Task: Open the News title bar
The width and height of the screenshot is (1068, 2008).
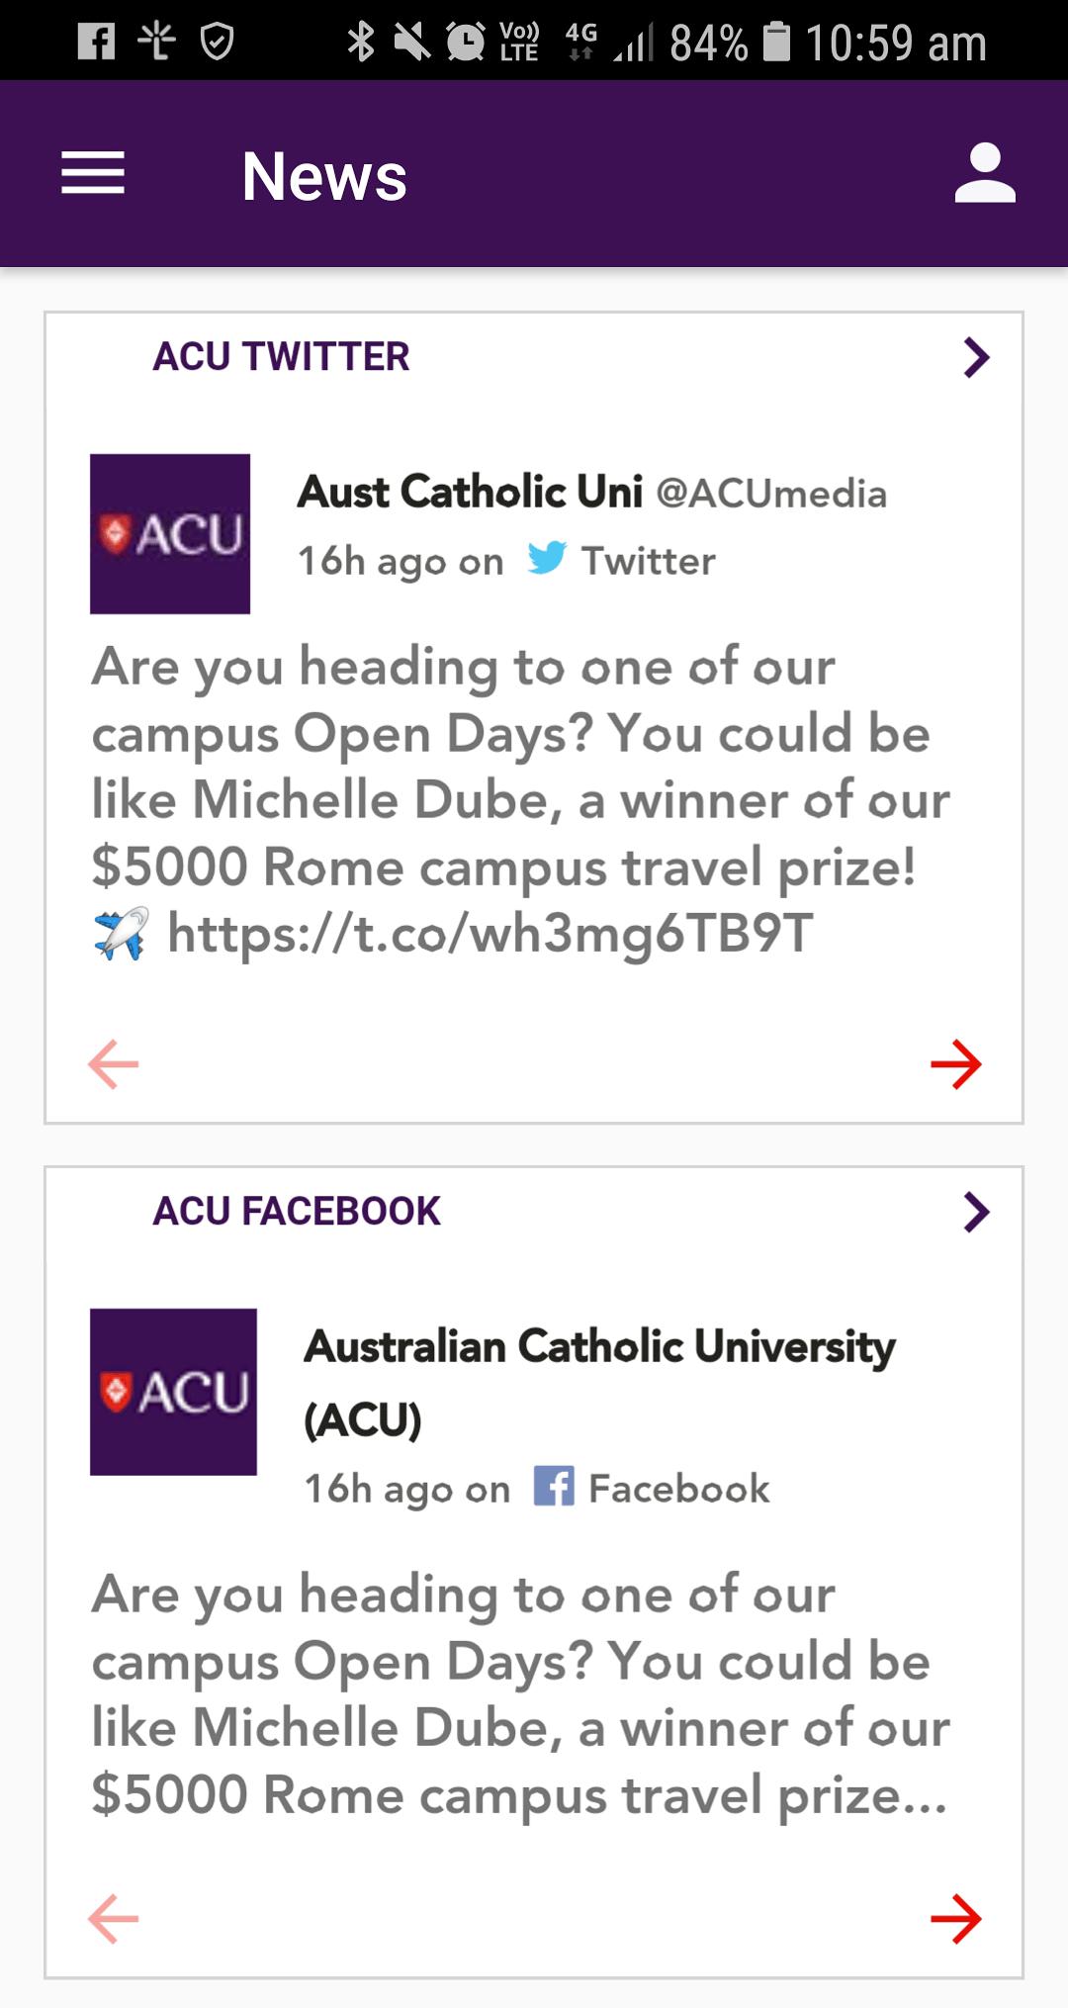Action: point(324,178)
